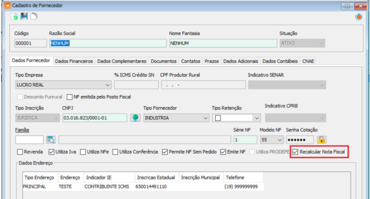This screenshot has width=370, height=199.
Task: Click the globe icon next to CNPJ
Action: coord(135,118)
